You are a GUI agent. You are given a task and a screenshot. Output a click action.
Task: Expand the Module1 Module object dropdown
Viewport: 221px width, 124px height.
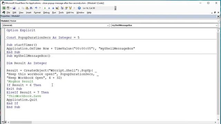click(x=218, y=21)
